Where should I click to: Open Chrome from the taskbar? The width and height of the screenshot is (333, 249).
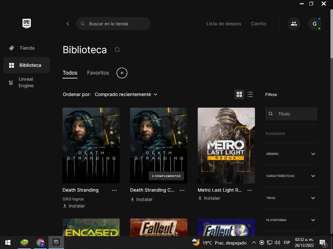pyautogui.click(x=40, y=243)
